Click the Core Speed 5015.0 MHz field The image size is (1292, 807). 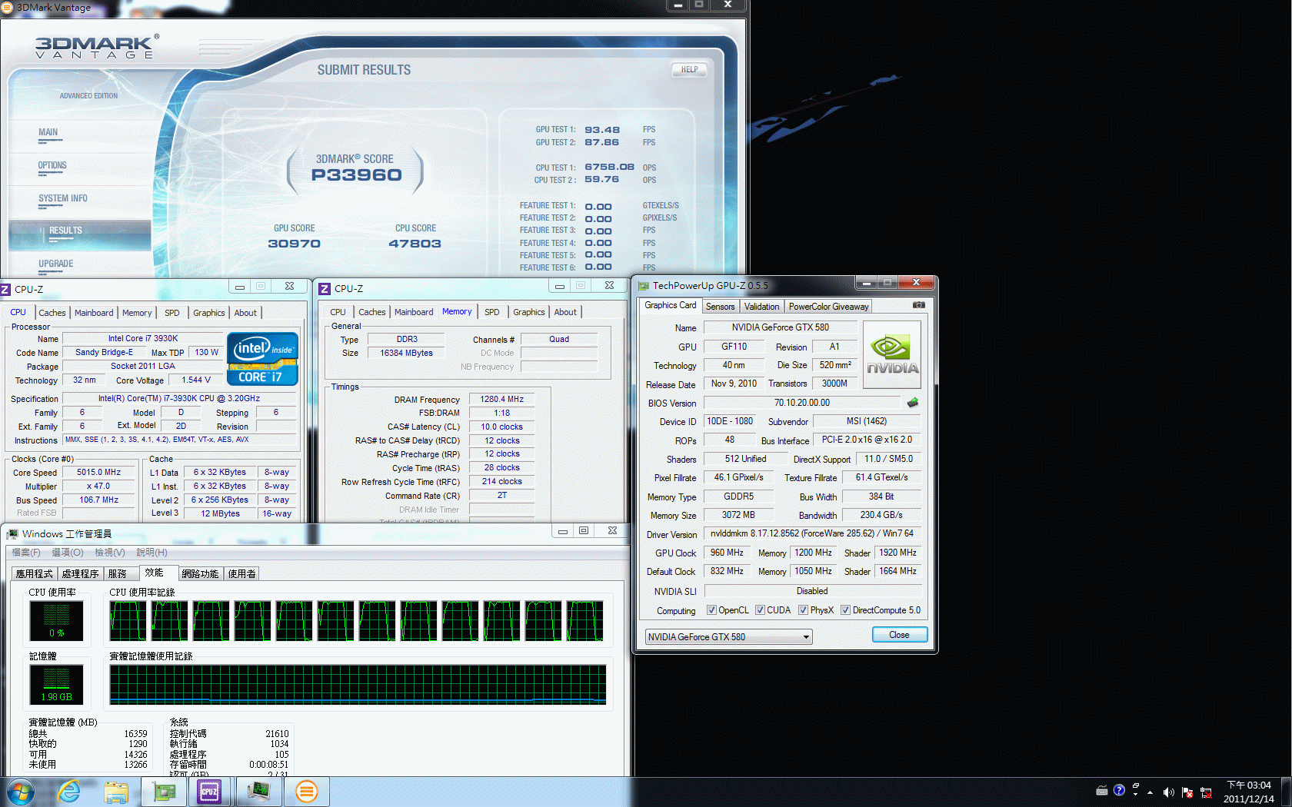click(99, 473)
